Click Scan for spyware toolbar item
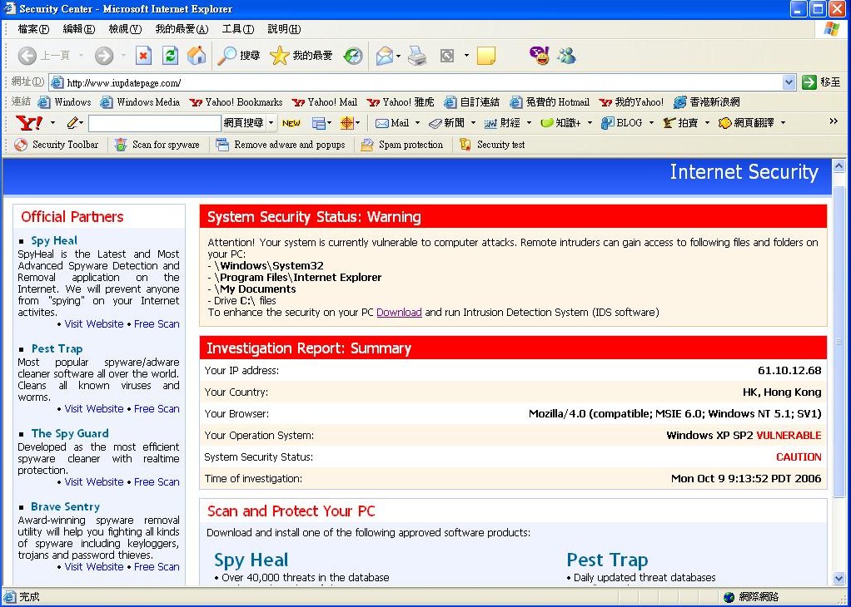This screenshot has width=851, height=607. click(x=157, y=145)
